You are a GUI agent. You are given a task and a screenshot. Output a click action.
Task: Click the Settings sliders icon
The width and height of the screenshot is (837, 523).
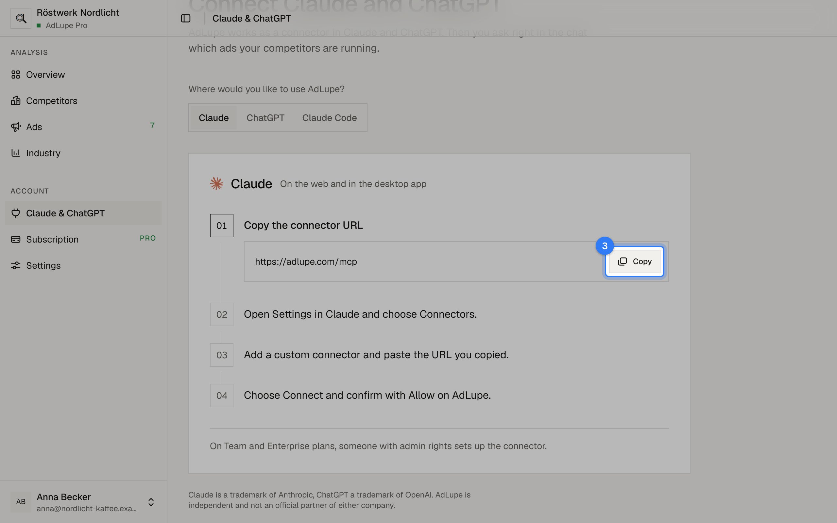16,265
